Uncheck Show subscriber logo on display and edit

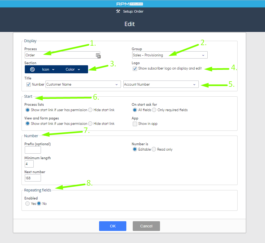135,68
